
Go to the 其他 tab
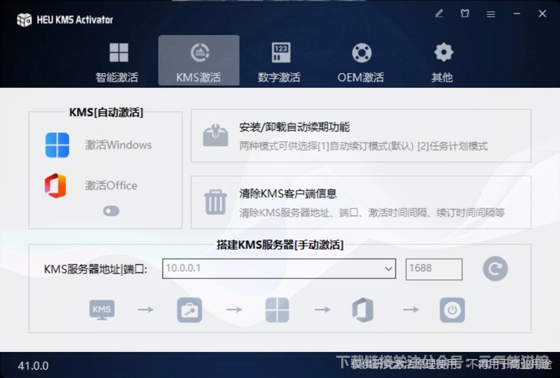[443, 61]
